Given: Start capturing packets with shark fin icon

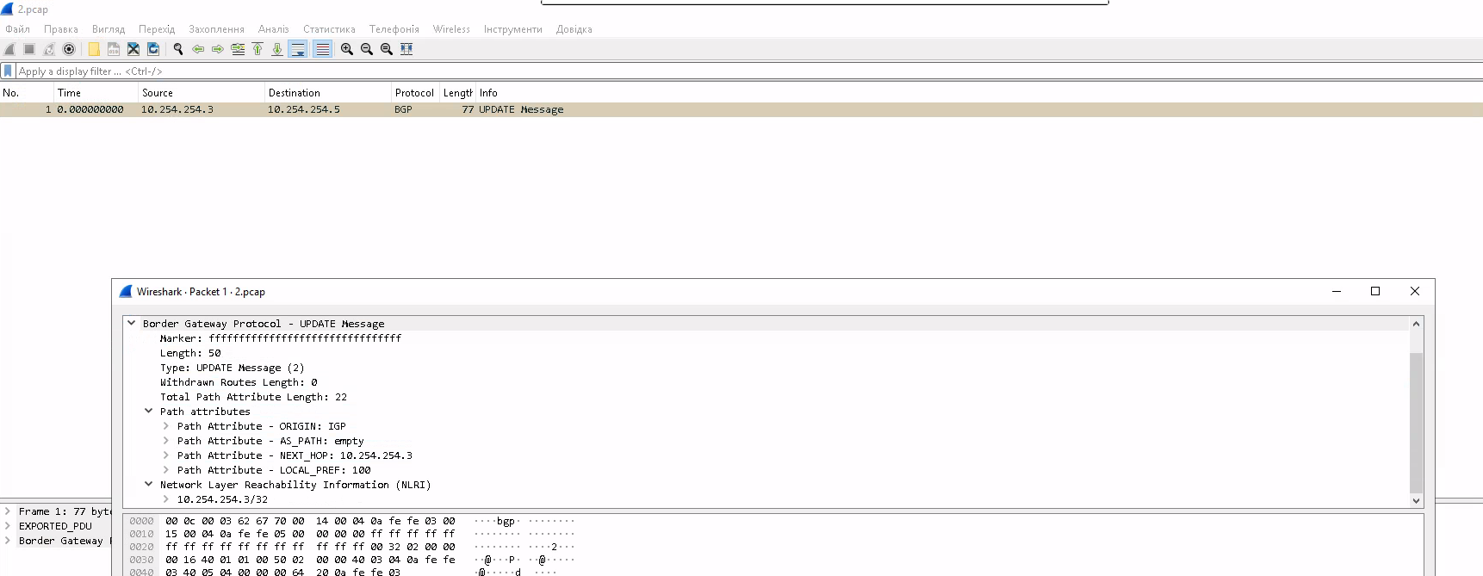Looking at the screenshot, I should (9, 49).
